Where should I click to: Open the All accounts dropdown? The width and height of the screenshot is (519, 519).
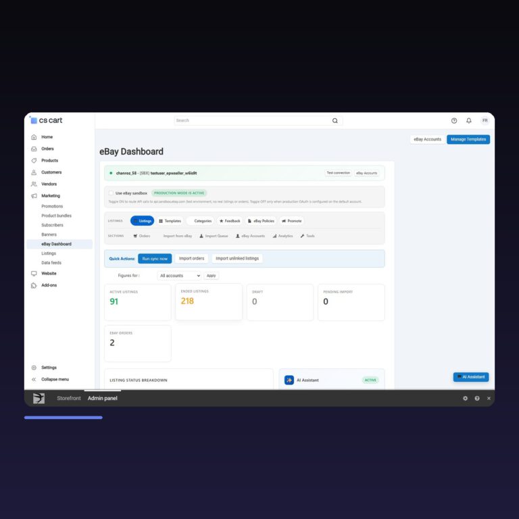point(179,276)
